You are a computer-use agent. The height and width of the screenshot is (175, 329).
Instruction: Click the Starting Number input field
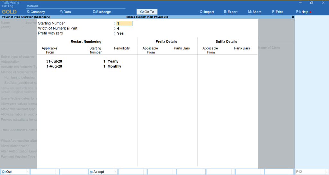[124, 23]
